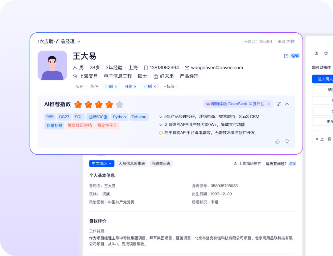Select the QS27 tag
333x256 pixels.
pyautogui.click(x=64, y=117)
